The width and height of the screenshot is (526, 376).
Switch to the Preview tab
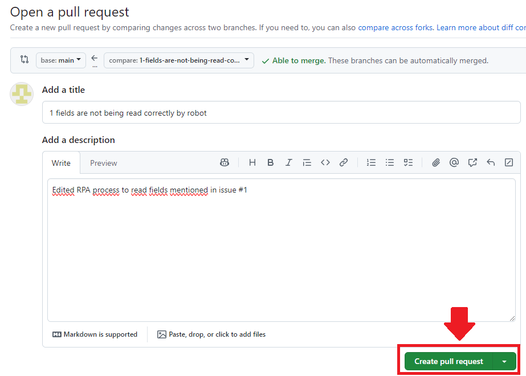coord(104,163)
